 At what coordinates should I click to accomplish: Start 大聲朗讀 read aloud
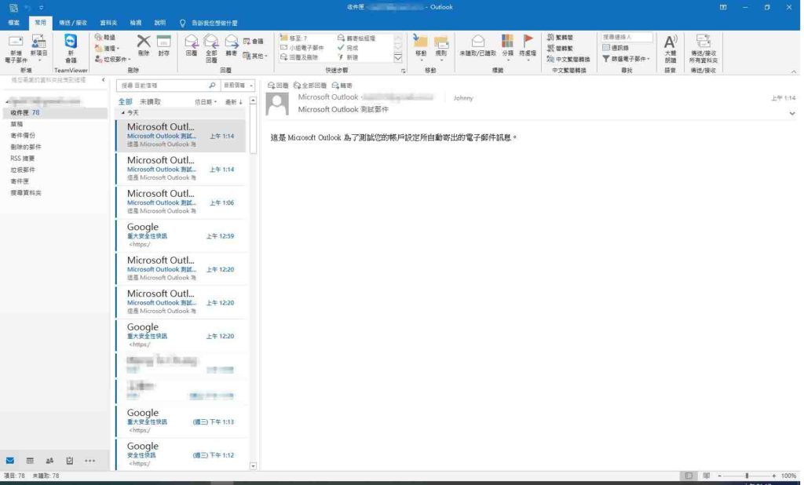pos(671,49)
